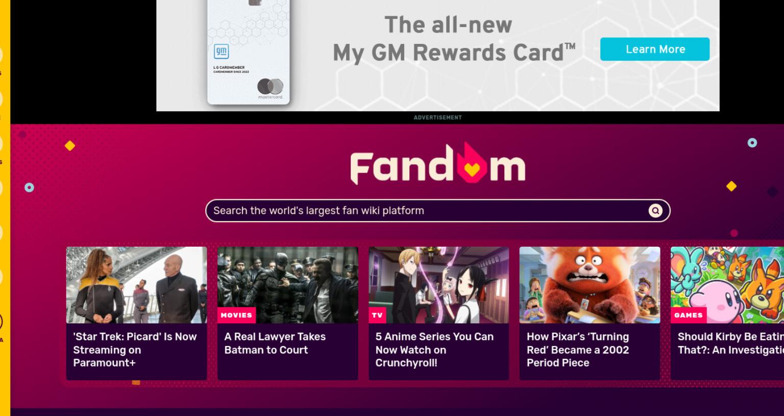Open A Real Lawyer Takes Batman to Court
Screen dimensions: 784x416
click(x=275, y=343)
